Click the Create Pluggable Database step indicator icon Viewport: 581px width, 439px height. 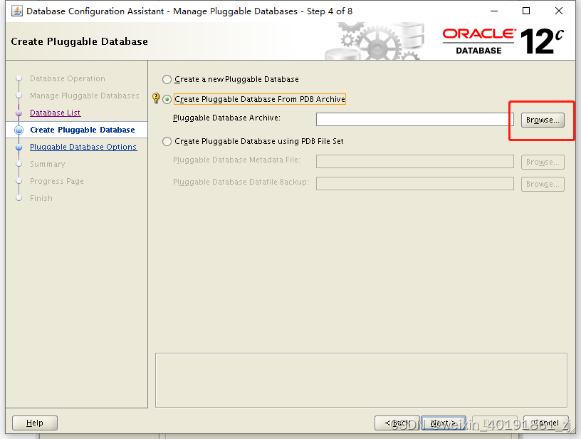click(20, 130)
